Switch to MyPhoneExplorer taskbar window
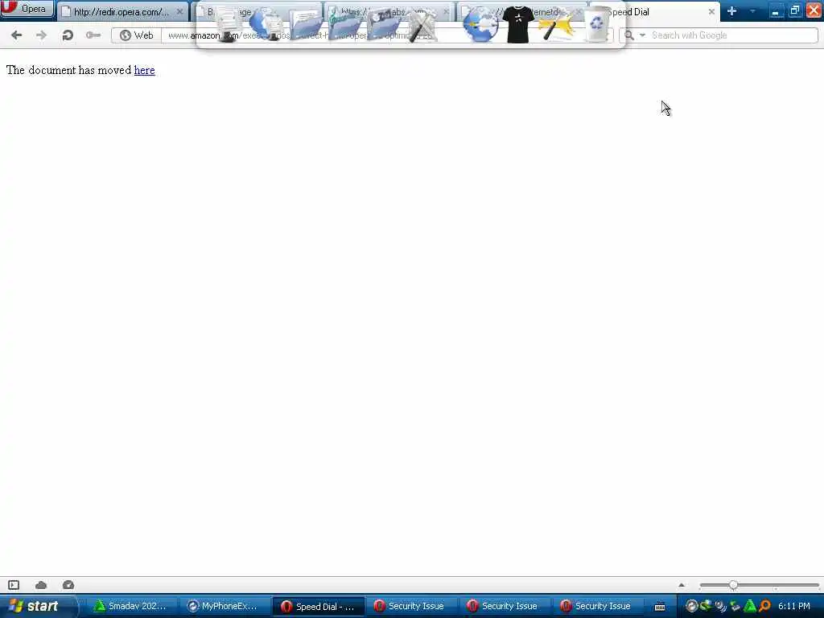Screen dimensions: 824x618 [224, 606]
